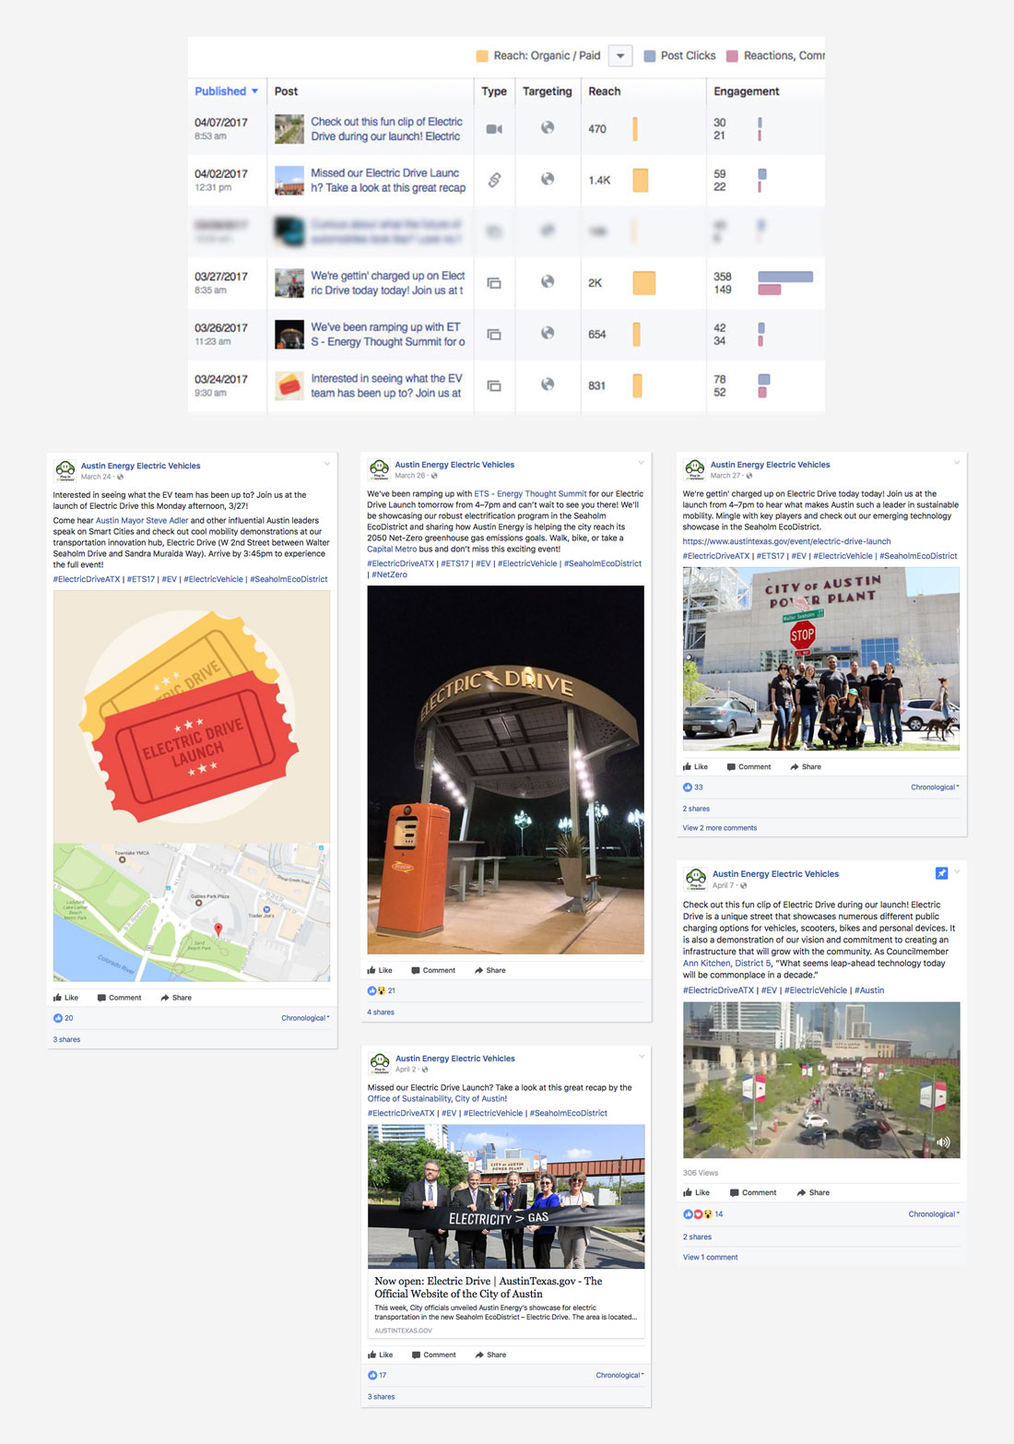The image size is (1014, 1444).
Task: Open the austintexas.gov electric-drive-launch URL
Action: (786, 542)
